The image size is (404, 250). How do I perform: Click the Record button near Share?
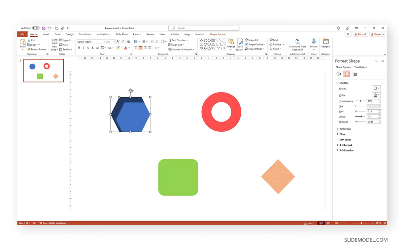(x=361, y=34)
